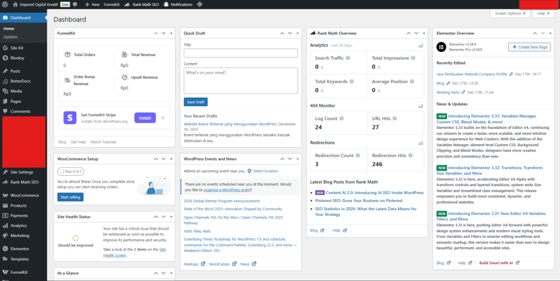Collapse the Elementor Overview widget
The height and width of the screenshot is (281, 560).
[x=550, y=33]
